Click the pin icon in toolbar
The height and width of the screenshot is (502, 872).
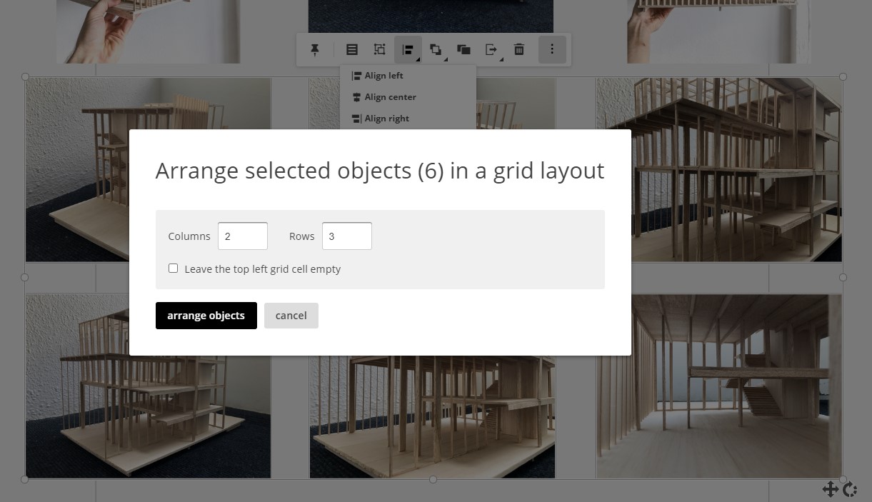[x=314, y=49]
